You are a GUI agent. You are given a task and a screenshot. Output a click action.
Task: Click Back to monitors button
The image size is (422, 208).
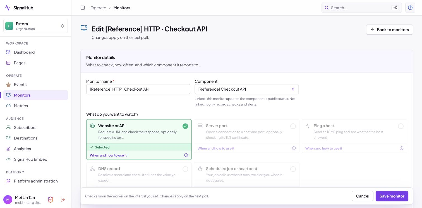pos(389,30)
